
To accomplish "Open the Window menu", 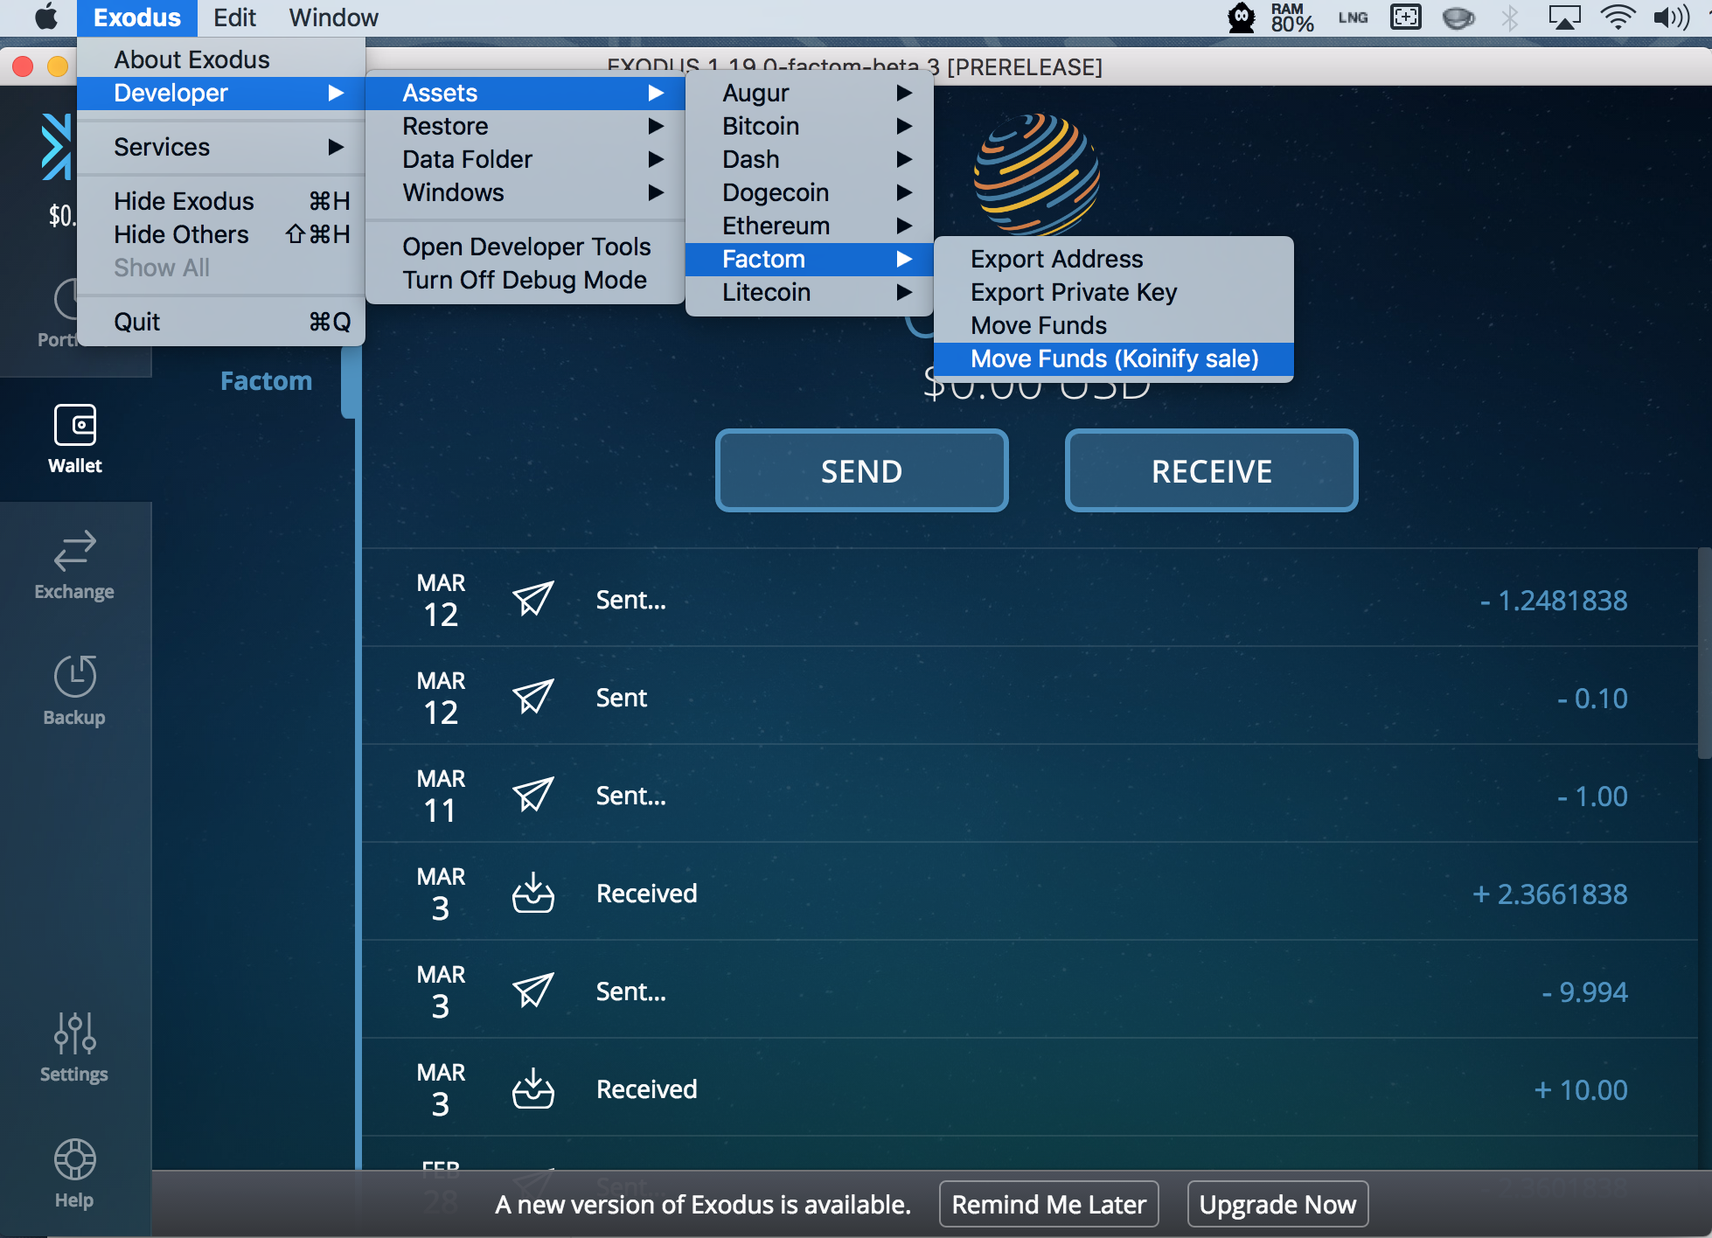I will [334, 17].
